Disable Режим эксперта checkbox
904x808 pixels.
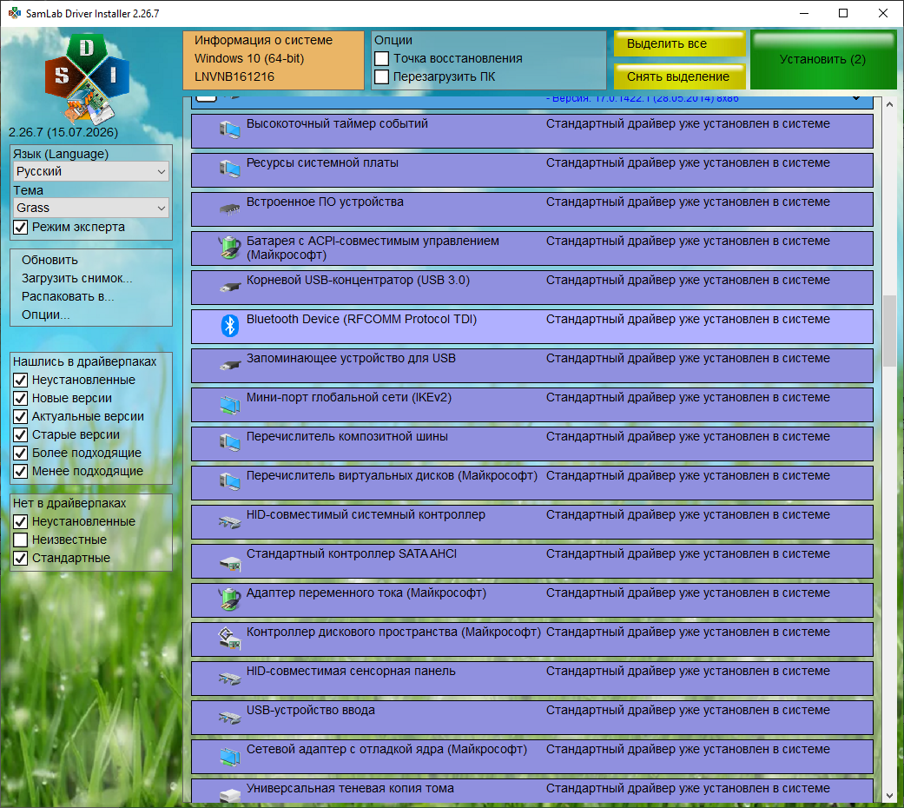21,228
